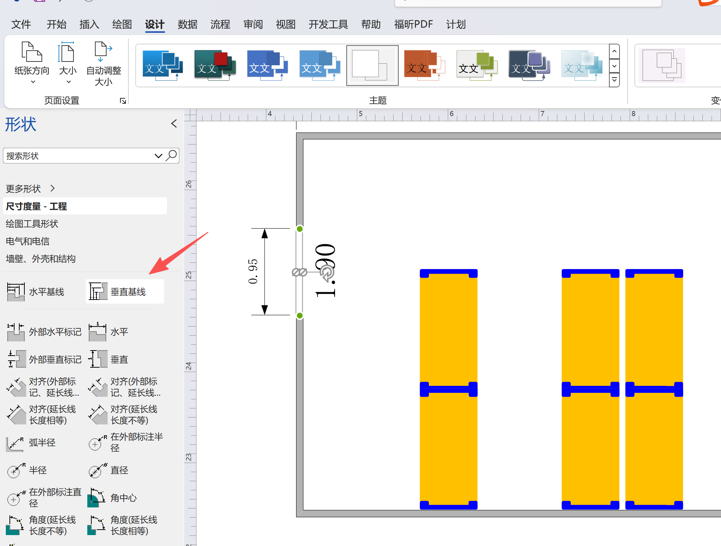Screen dimensions: 721x546
Task: Select the 尺寸度量 - 工程 stencil
Action: pyautogui.click(x=85, y=206)
